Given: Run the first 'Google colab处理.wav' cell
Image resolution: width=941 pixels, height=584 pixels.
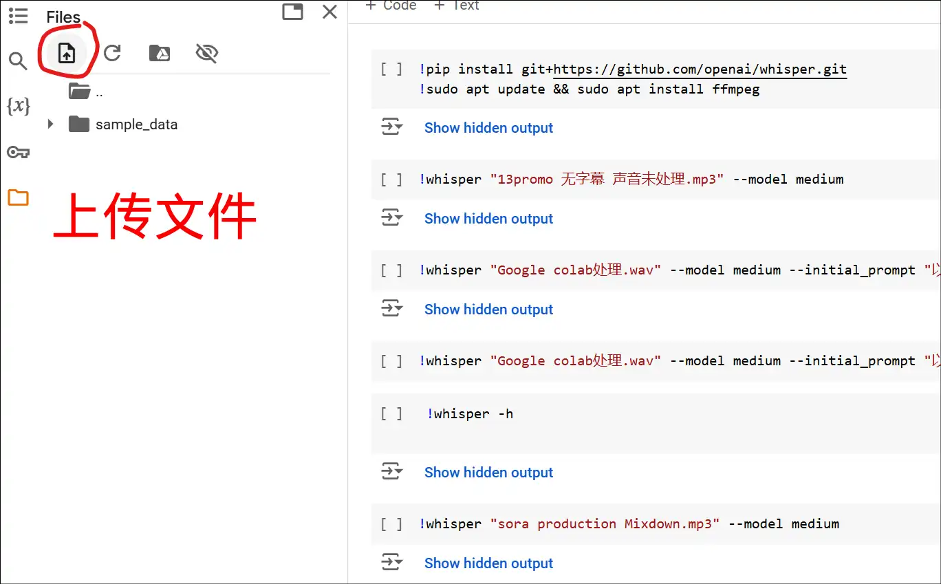Looking at the screenshot, I should coord(391,270).
